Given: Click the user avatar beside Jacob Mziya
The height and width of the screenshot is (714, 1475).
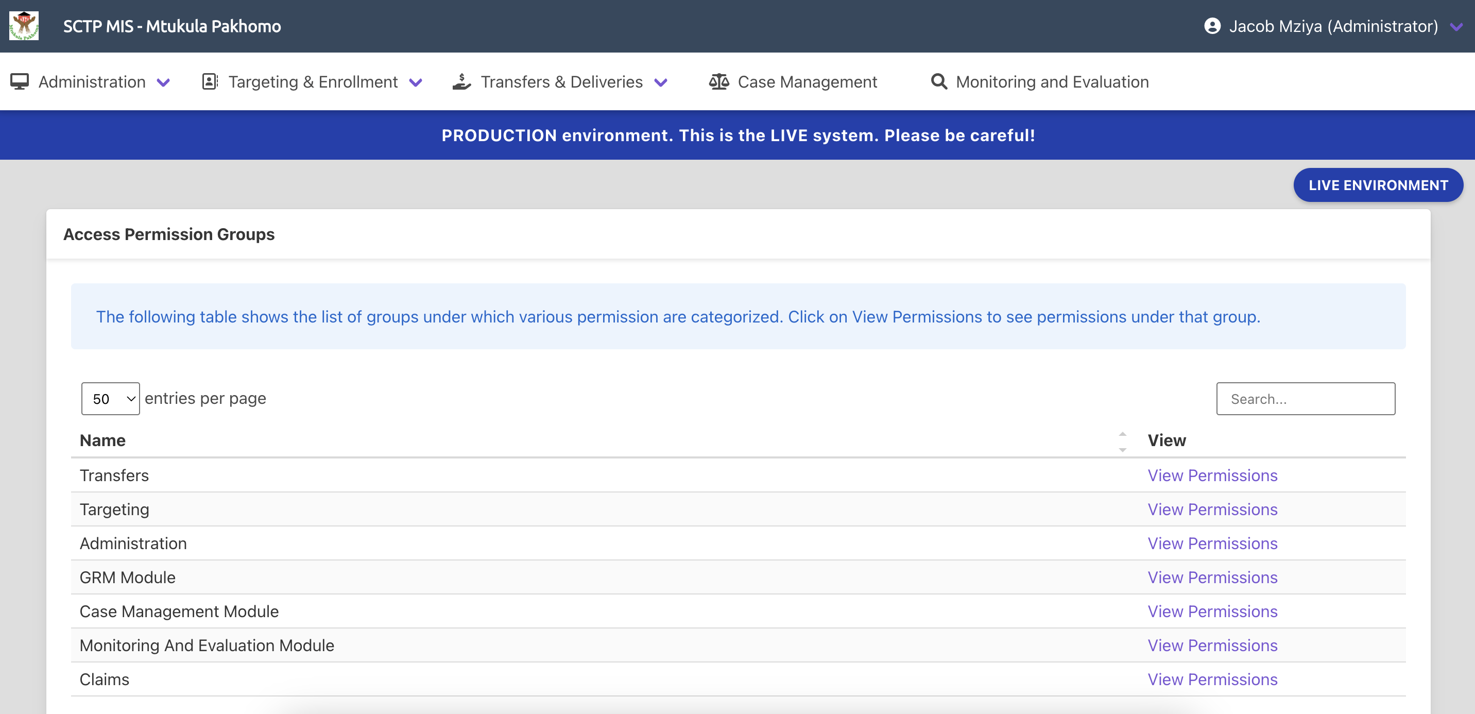Looking at the screenshot, I should click(1212, 26).
